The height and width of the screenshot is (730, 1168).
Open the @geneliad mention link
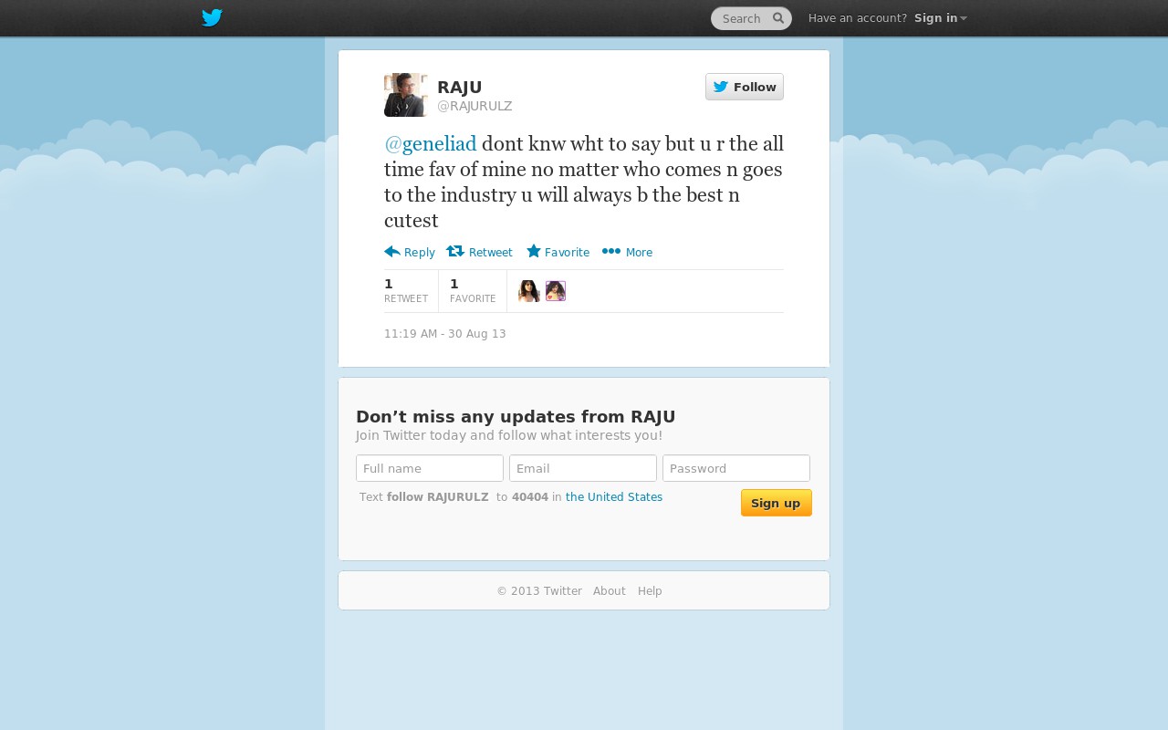point(431,144)
